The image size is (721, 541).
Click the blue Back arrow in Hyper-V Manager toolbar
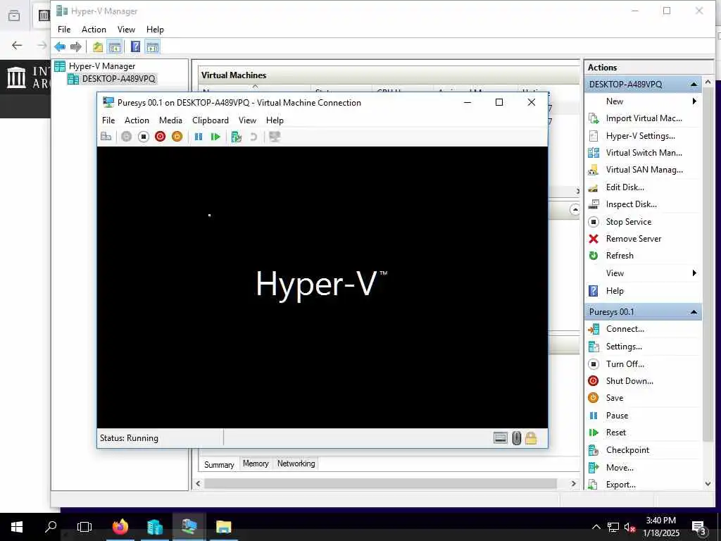coord(60,46)
